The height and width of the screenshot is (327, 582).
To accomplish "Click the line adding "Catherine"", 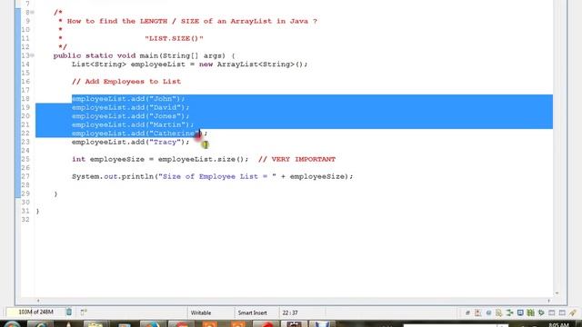I will pos(139,134).
